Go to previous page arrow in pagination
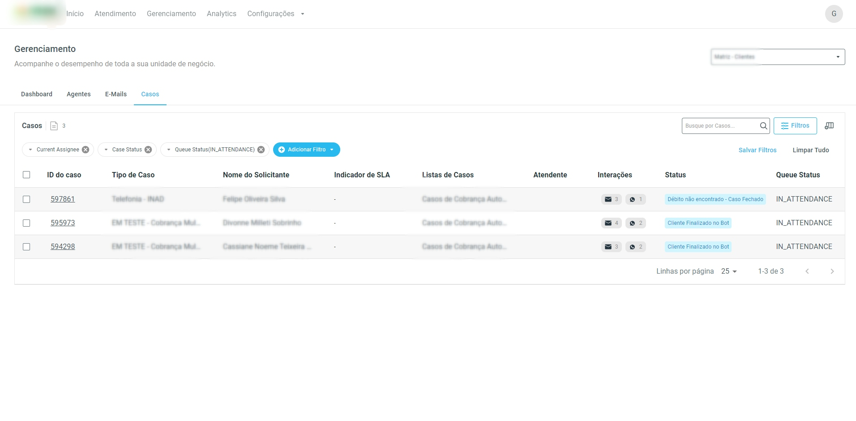Viewport: 856px width, 421px height. (807, 271)
